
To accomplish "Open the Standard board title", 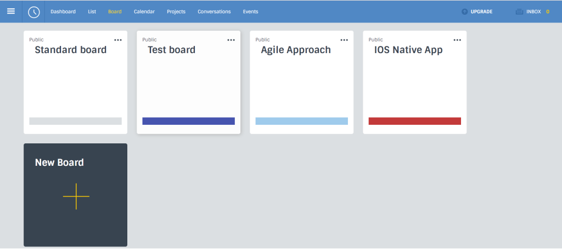I will (71, 50).
